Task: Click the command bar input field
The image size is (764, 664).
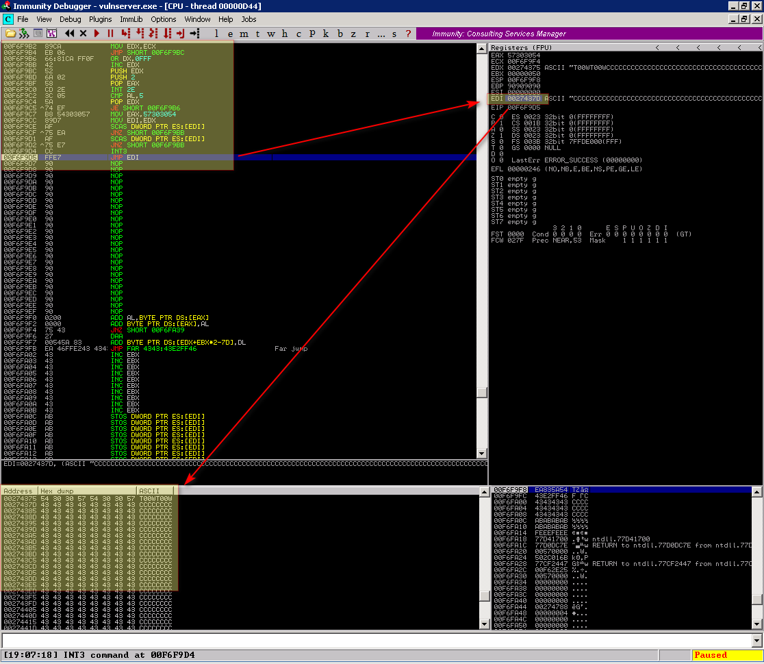Action: (x=377, y=640)
